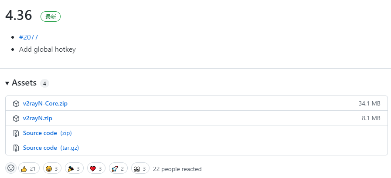Toggle the eyes reaction
Screen dimensions: 391x178
point(140,168)
